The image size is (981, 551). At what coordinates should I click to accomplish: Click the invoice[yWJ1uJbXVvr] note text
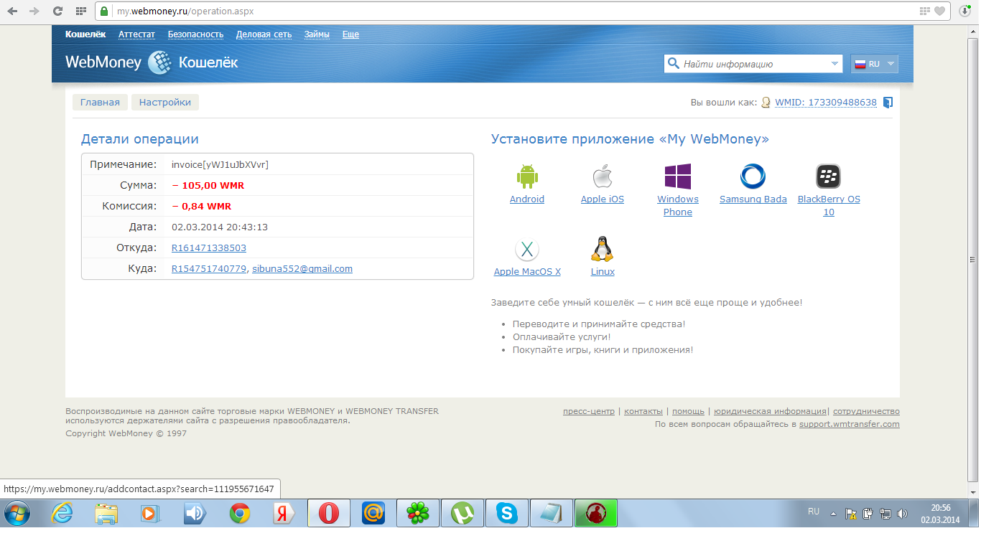pos(220,165)
